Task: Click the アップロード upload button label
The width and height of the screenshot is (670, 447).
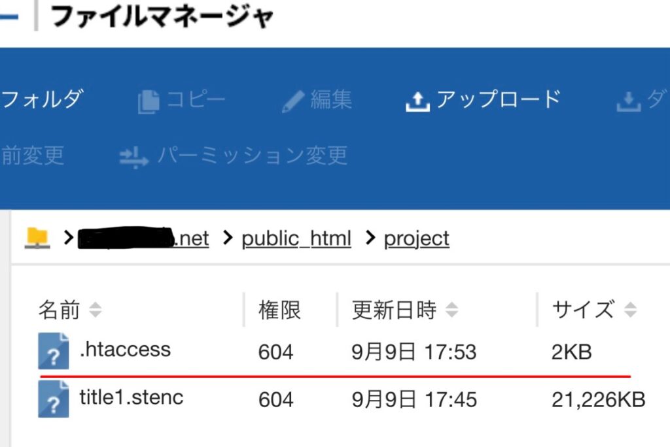Action: [499, 99]
